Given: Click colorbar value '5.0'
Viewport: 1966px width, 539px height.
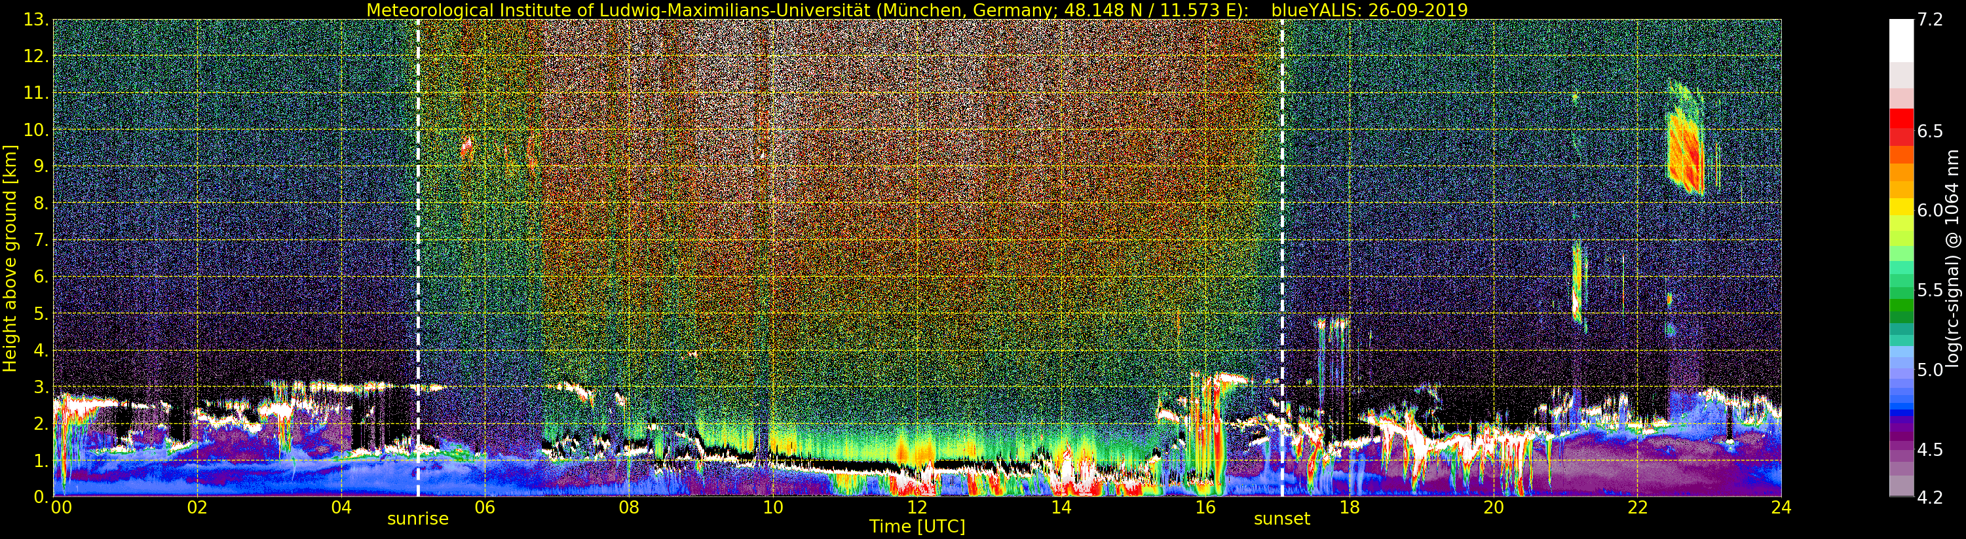Looking at the screenshot, I should [1929, 370].
